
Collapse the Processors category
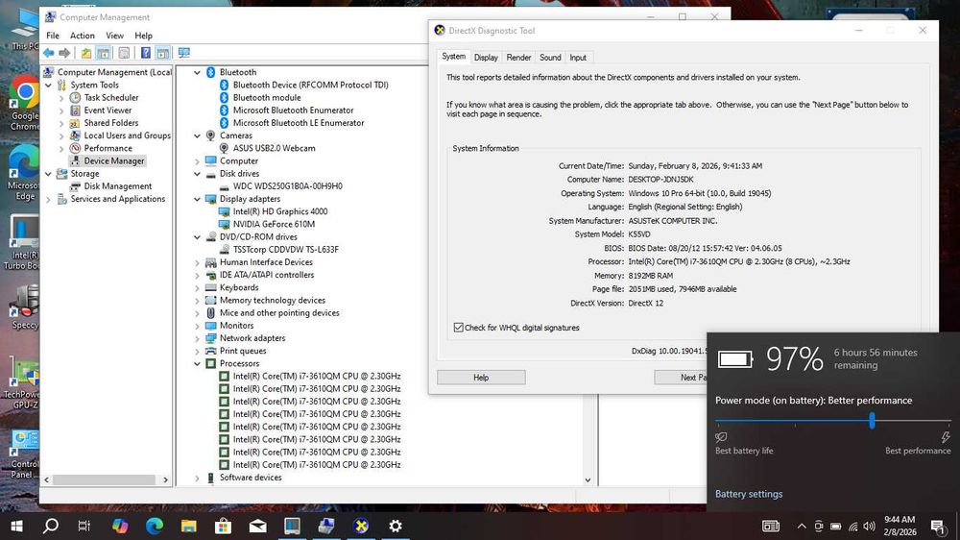point(197,363)
